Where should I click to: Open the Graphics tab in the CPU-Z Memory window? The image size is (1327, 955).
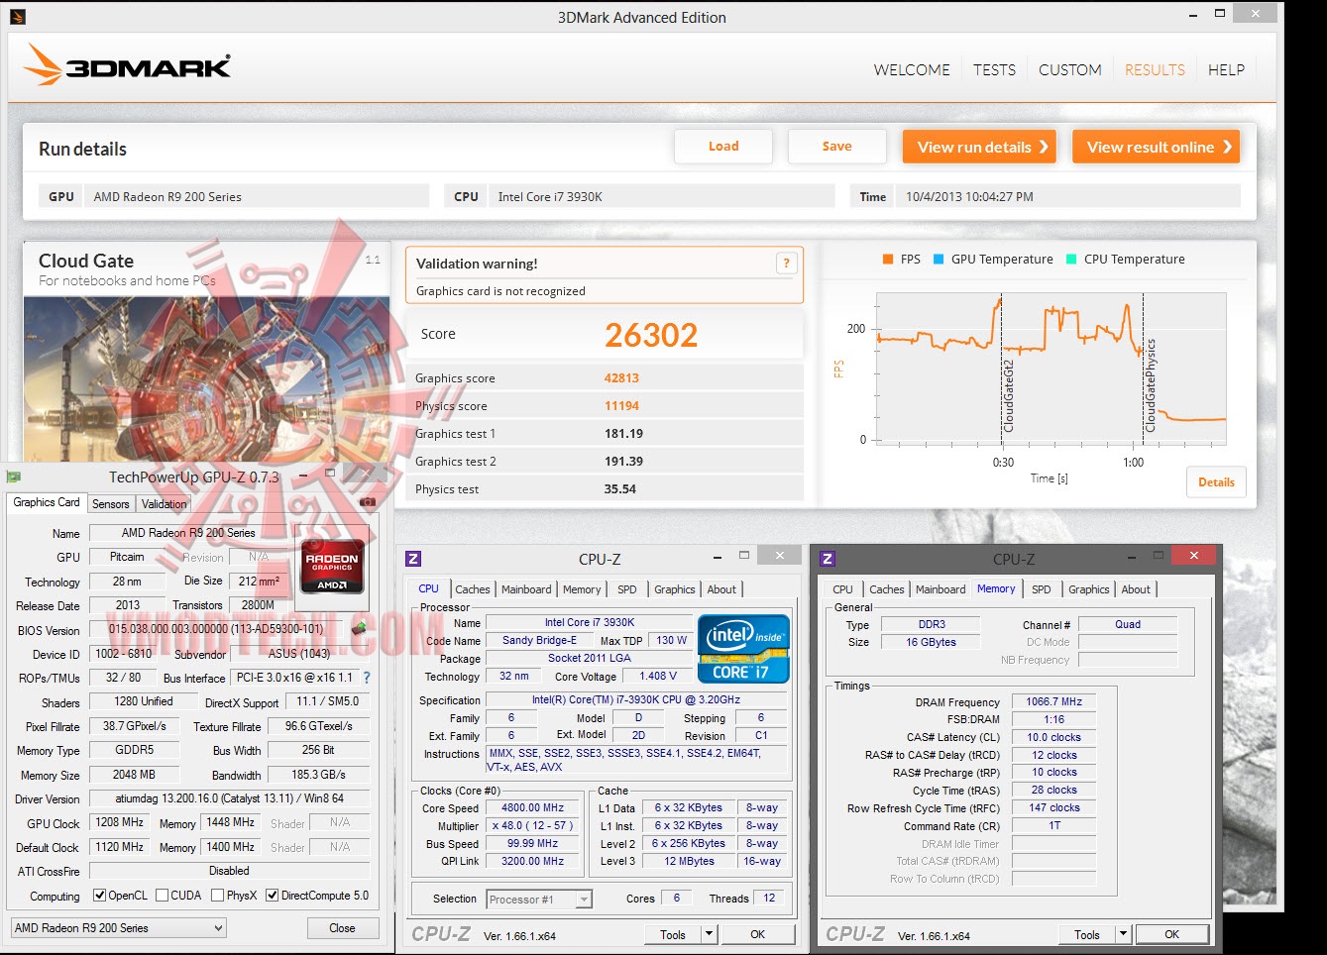[1088, 589]
